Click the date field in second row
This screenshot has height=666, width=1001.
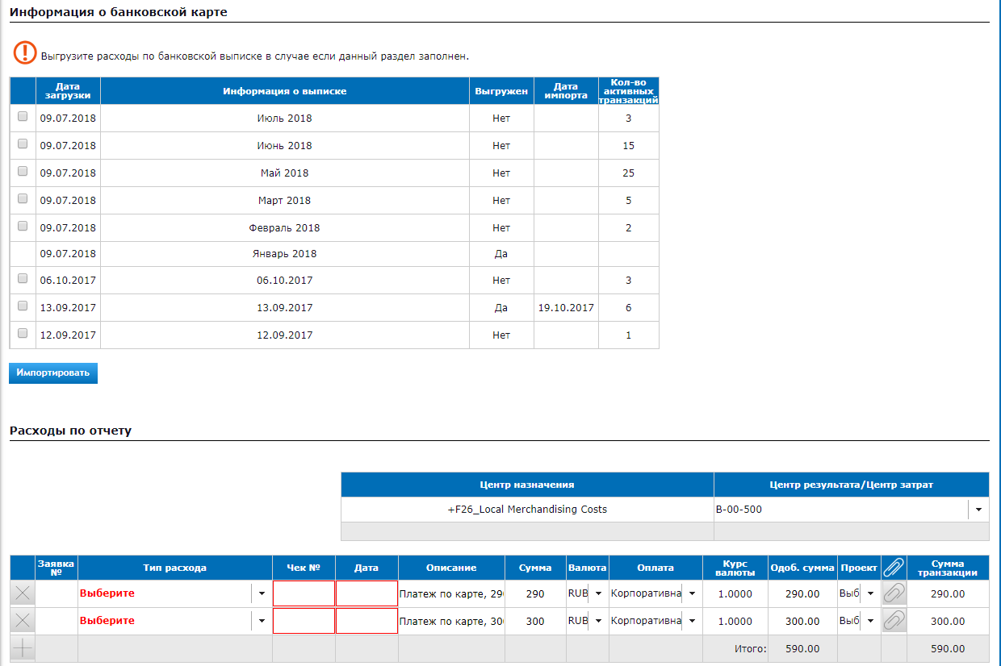click(x=366, y=621)
